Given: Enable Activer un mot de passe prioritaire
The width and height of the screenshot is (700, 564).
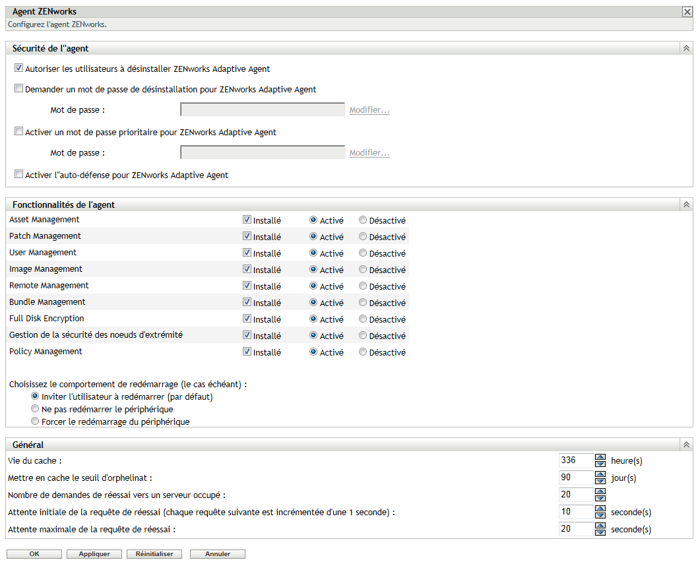Looking at the screenshot, I should click(18, 131).
